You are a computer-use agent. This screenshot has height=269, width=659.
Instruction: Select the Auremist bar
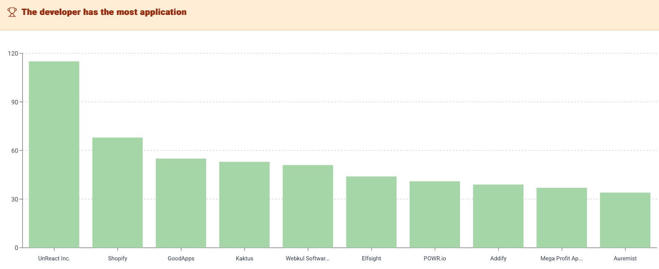point(625,220)
